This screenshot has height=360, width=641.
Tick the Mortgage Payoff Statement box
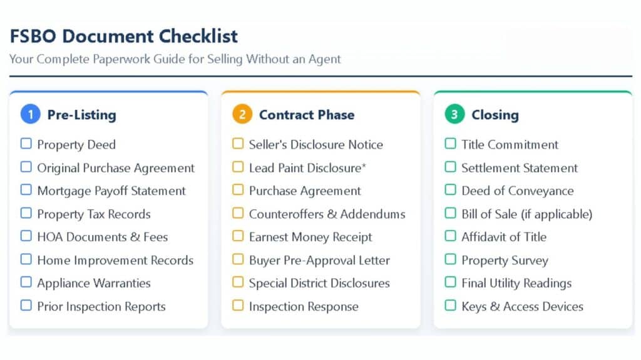point(26,190)
